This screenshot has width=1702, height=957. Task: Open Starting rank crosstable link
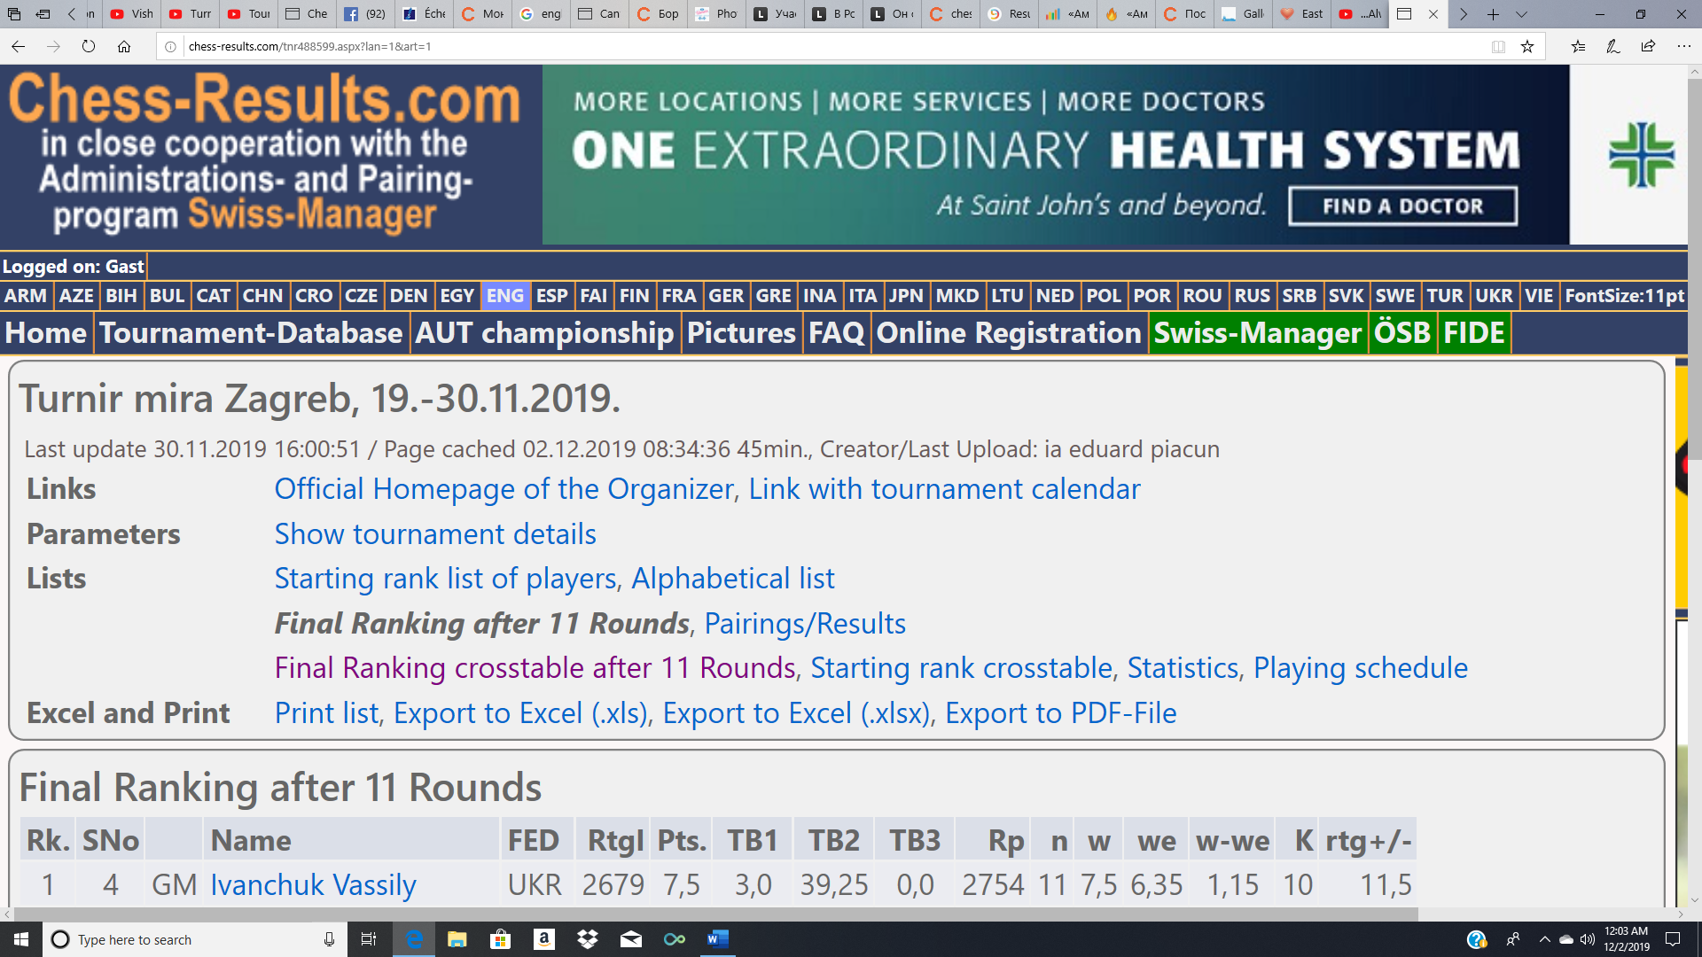pyautogui.click(x=961, y=668)
